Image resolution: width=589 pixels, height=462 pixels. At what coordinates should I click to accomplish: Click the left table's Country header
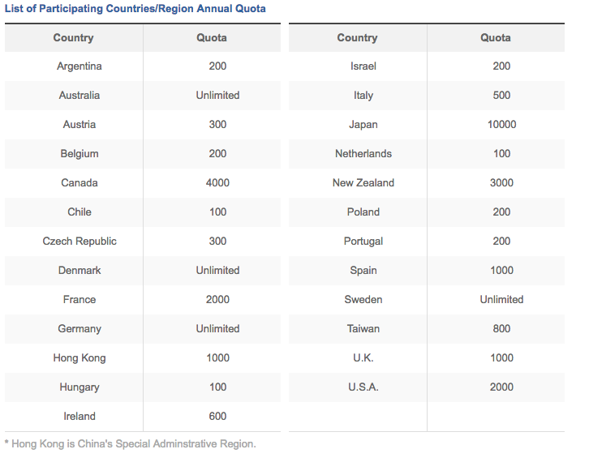(x=73, y=37)
